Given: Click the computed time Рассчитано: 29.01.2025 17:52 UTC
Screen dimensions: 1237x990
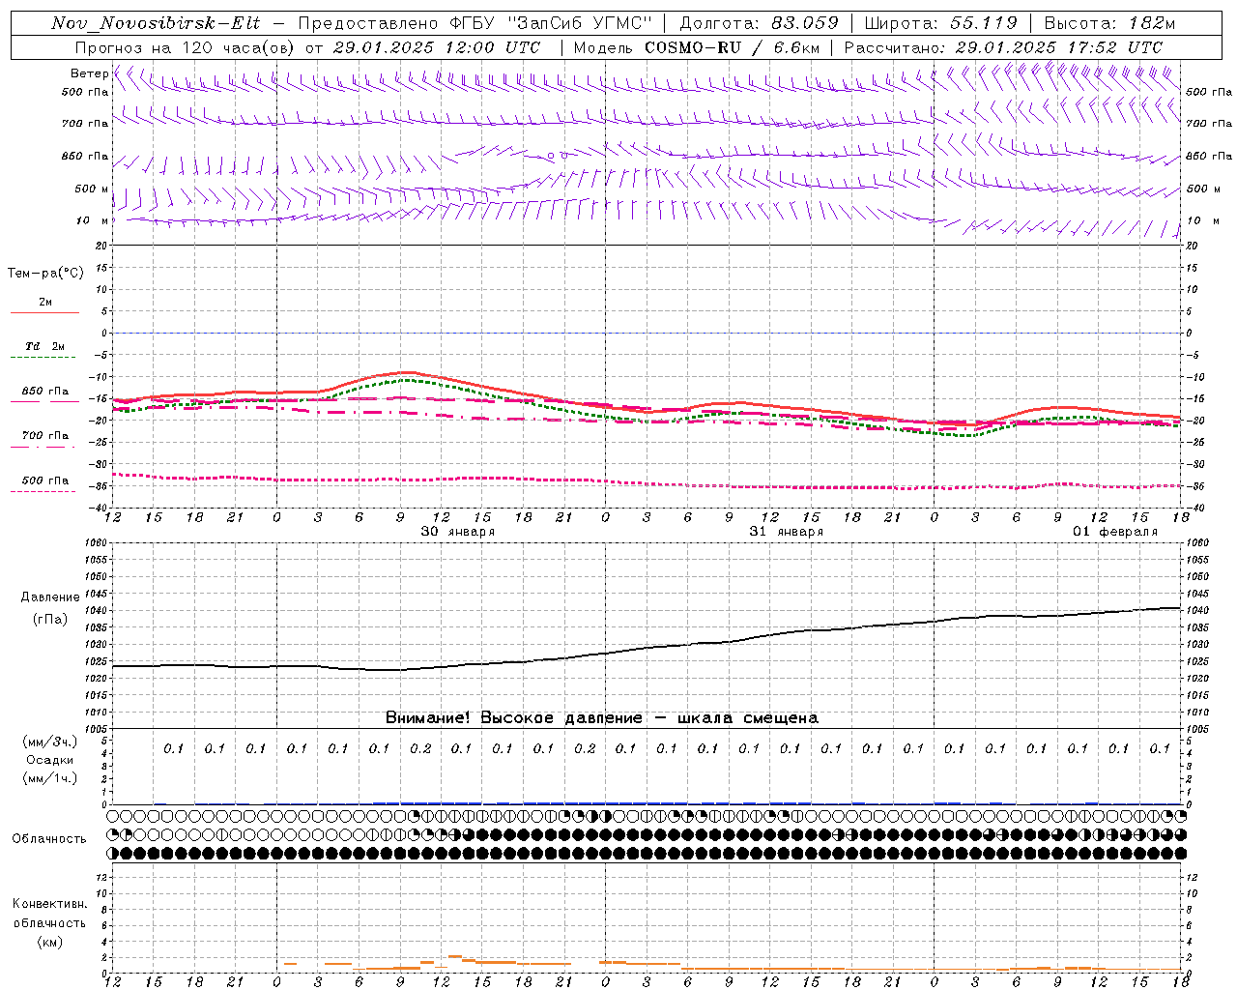Looking at the screenshot, I should click(1003, 47).
